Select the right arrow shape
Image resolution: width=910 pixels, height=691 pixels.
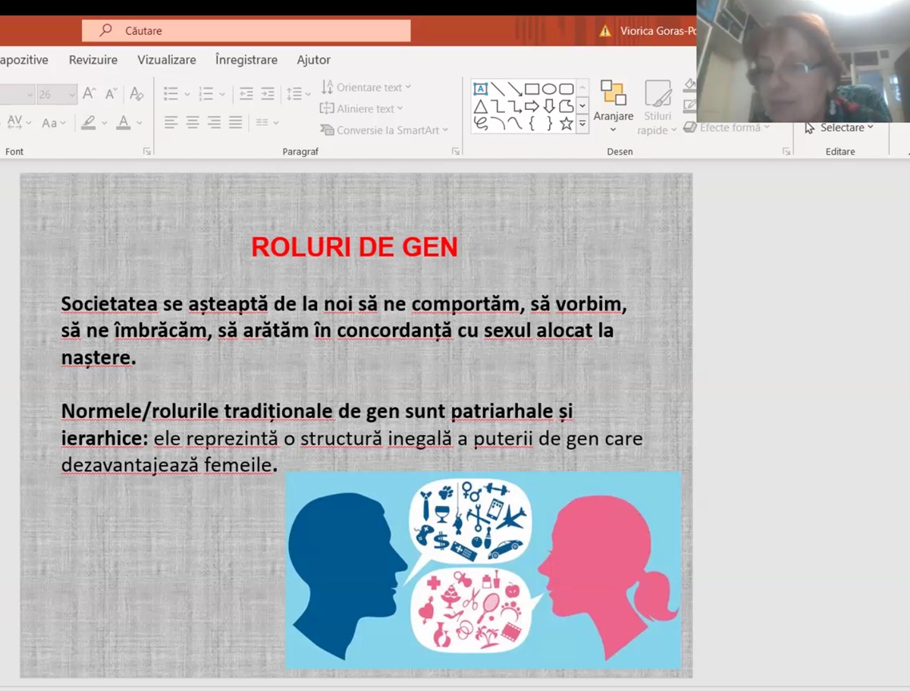click(x=532, y=106)
